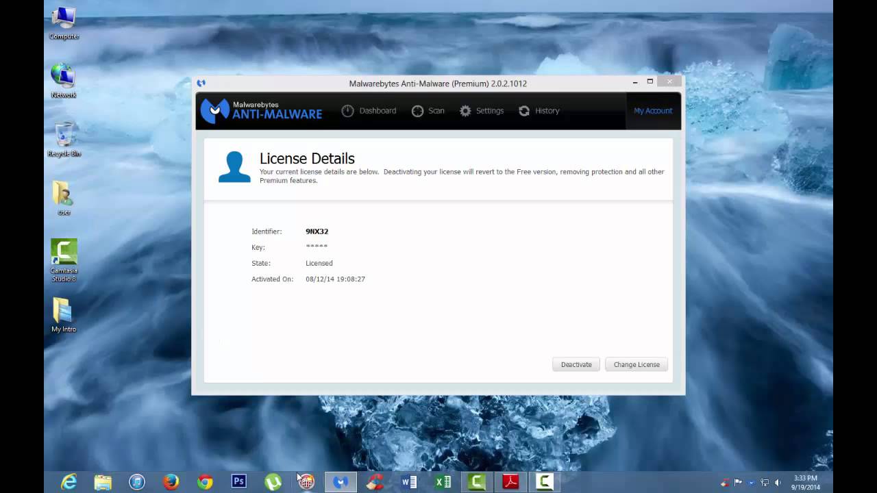Open uTorrent from the taskbar
877x493 pixels.
[x=273, y=482]
